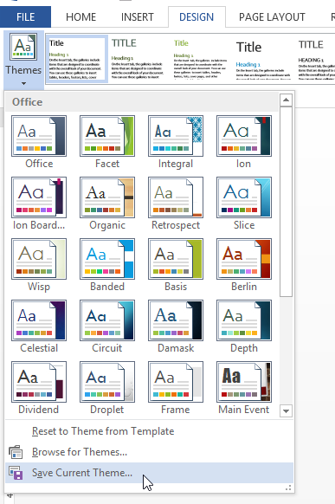Apply the Facet theme
The height and width of the screenshot is (504, 335).
[107, 136]
